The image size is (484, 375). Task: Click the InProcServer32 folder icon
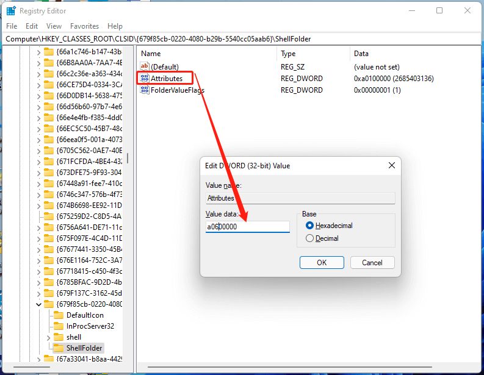coord(59,326)
